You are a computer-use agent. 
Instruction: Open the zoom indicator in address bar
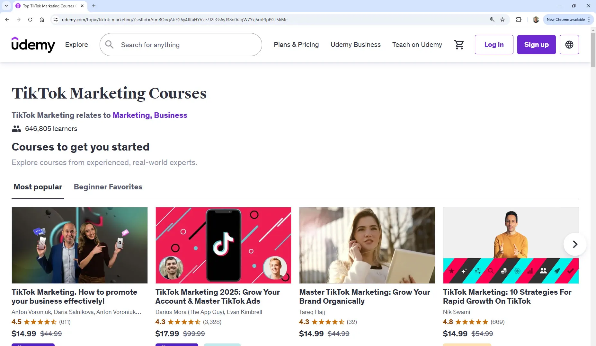(492, 20)
